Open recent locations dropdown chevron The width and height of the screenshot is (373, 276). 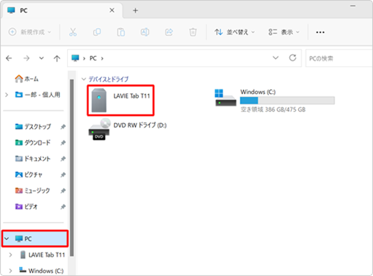click(x=42, y=58)
